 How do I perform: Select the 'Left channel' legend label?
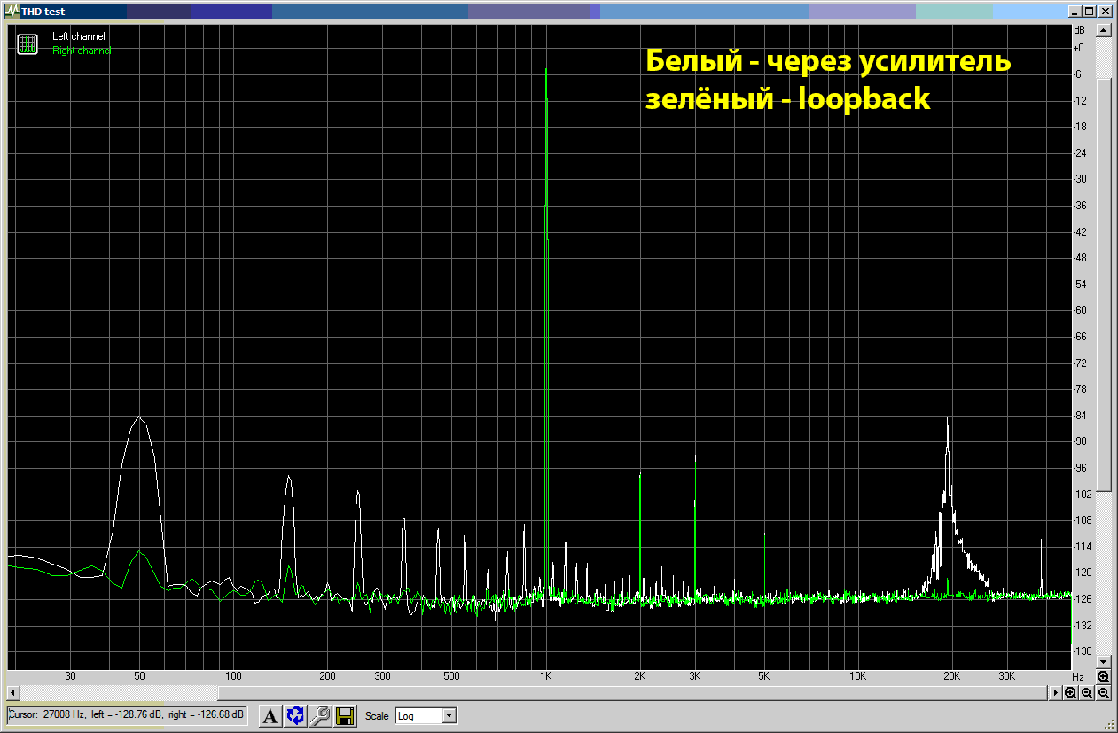[78, 36]
